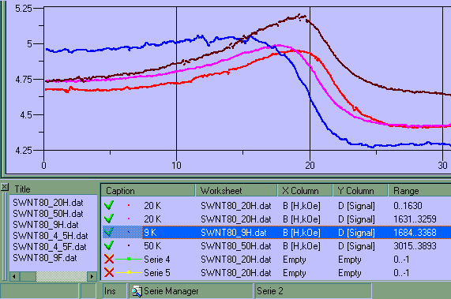The image size is (451, 299).
Task: Click the Empty X column cell of Serie 4
Action: 295,260
